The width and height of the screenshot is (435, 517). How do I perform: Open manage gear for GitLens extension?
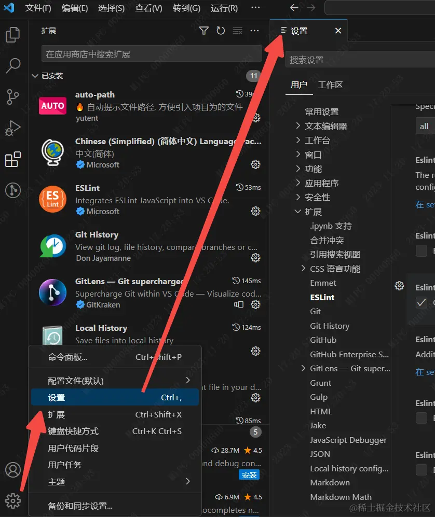pyautogui.click(x=255, y=304)
